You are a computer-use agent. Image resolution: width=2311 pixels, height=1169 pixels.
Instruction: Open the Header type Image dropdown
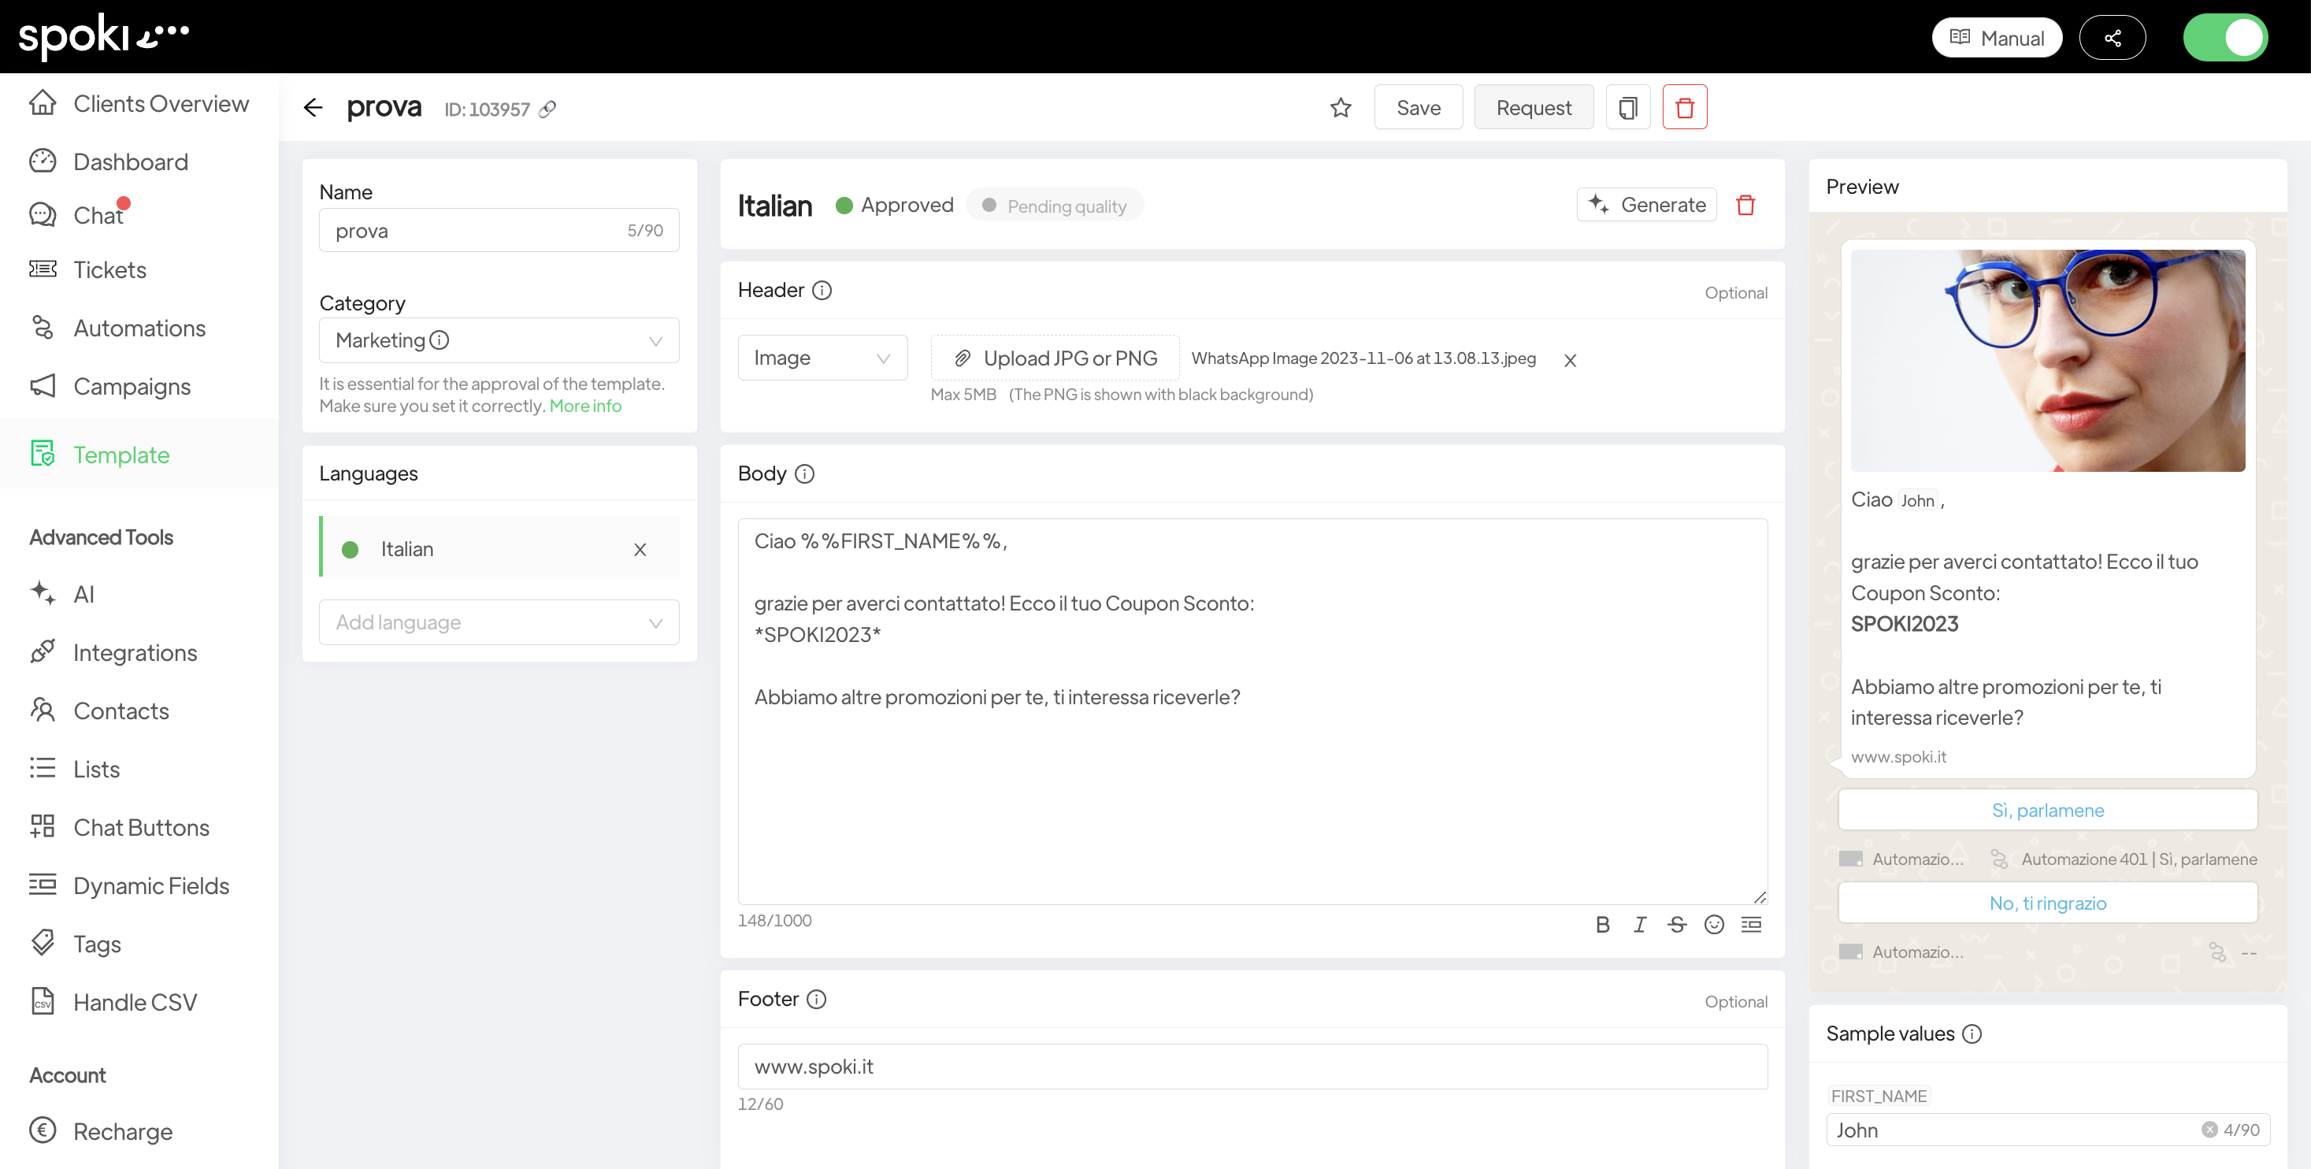pyautogui.click(x=822, y=358)
